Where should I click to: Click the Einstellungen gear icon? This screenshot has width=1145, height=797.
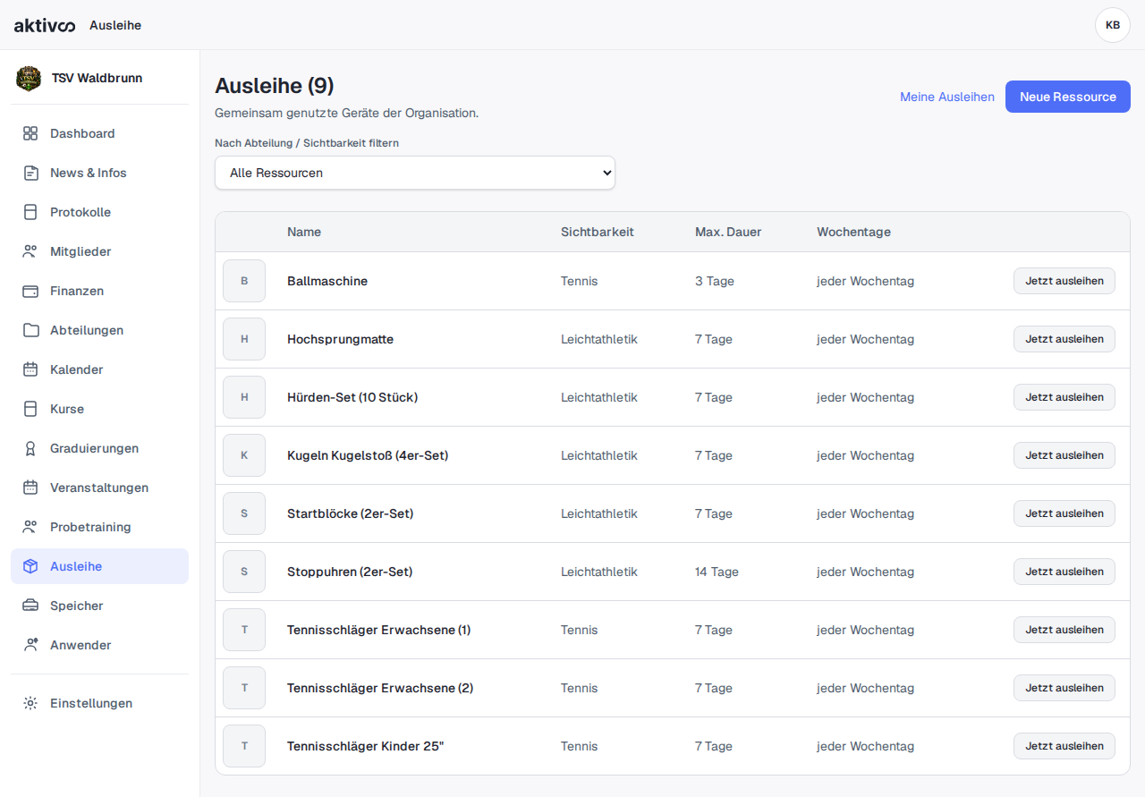(30, 703)
